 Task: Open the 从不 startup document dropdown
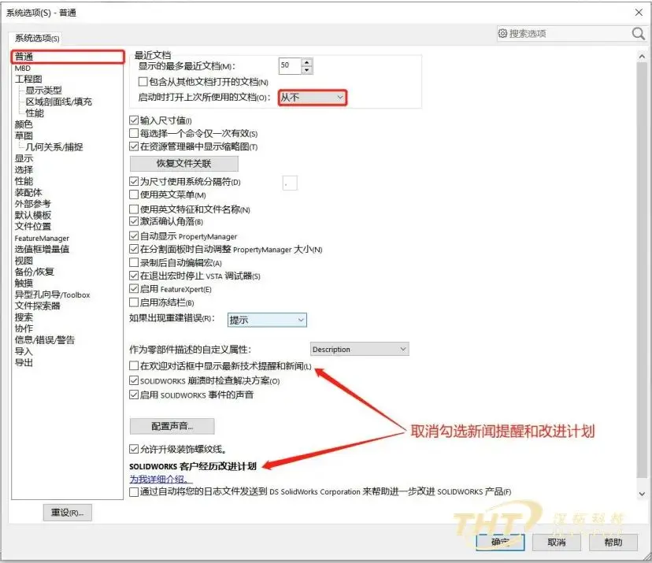pos(313,98)
